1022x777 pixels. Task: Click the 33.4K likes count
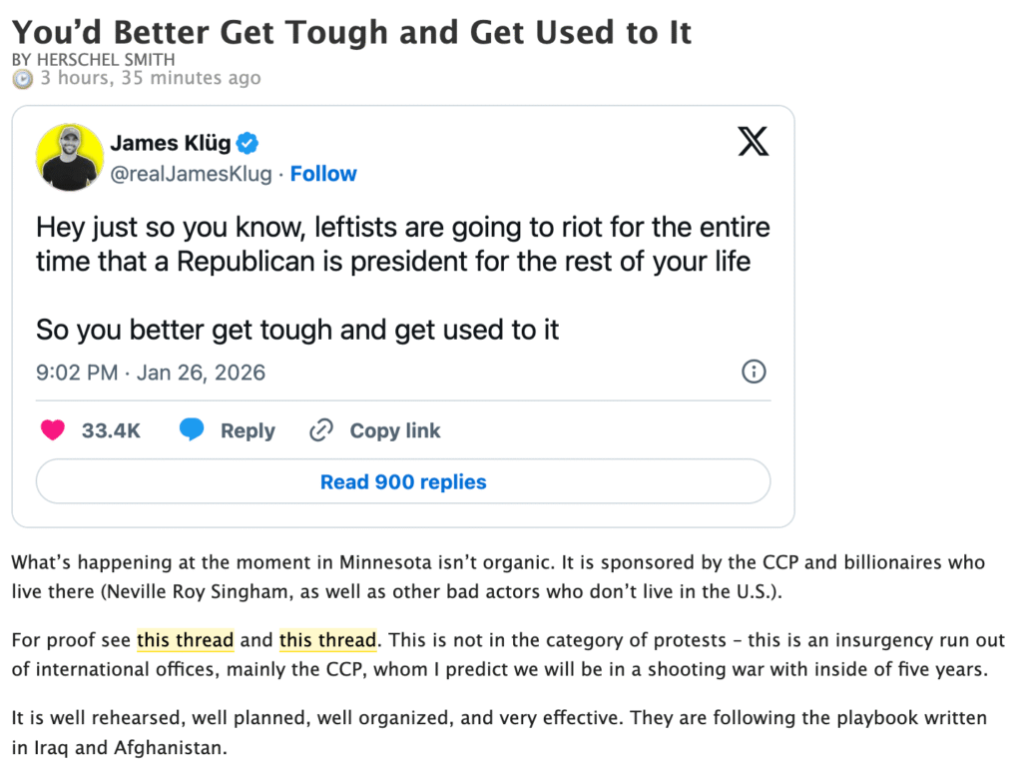point(111,430)
